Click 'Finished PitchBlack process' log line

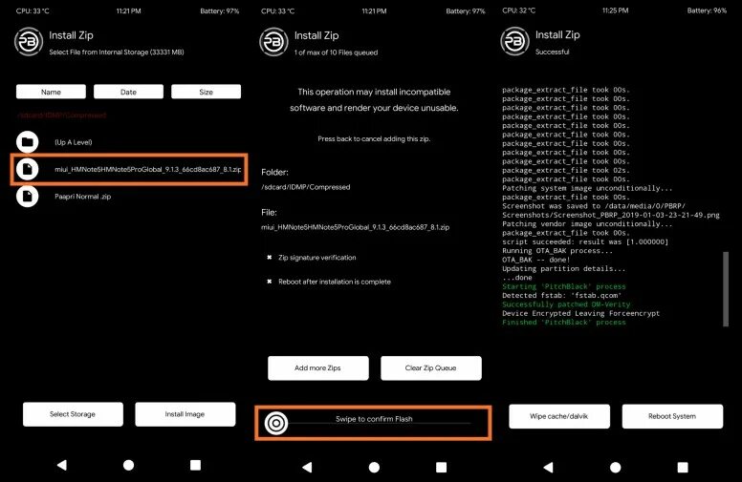(563, 323)
